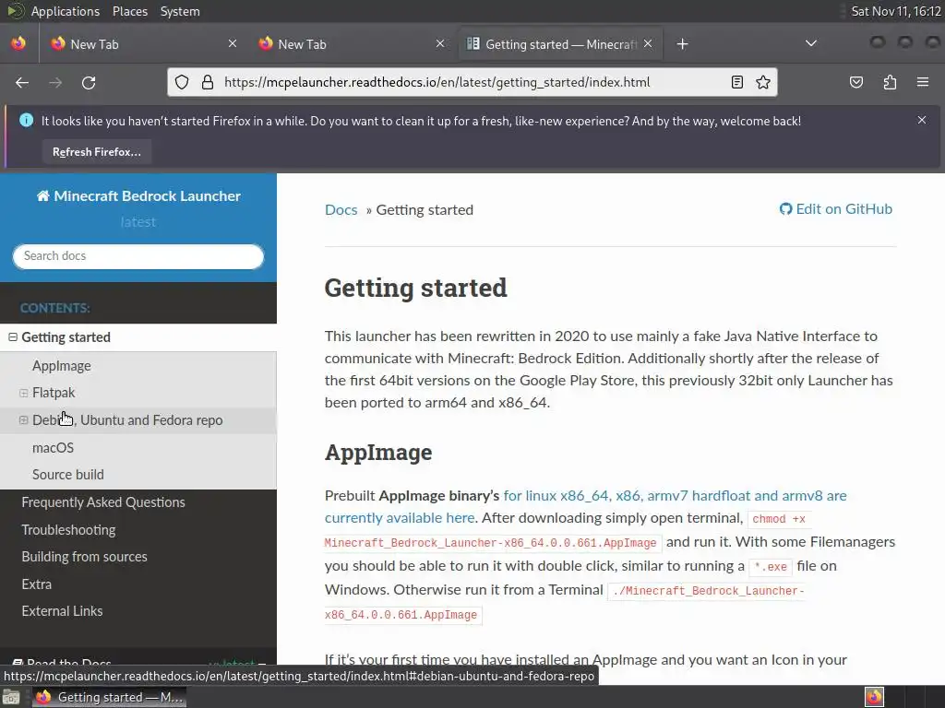Open the Extra sidebar page

(36, 584)
